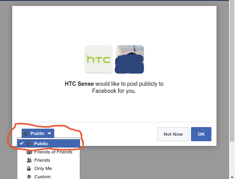Click the people icon beside Friends
This screenshot has width=235, height=179.
tap(29, 160)
